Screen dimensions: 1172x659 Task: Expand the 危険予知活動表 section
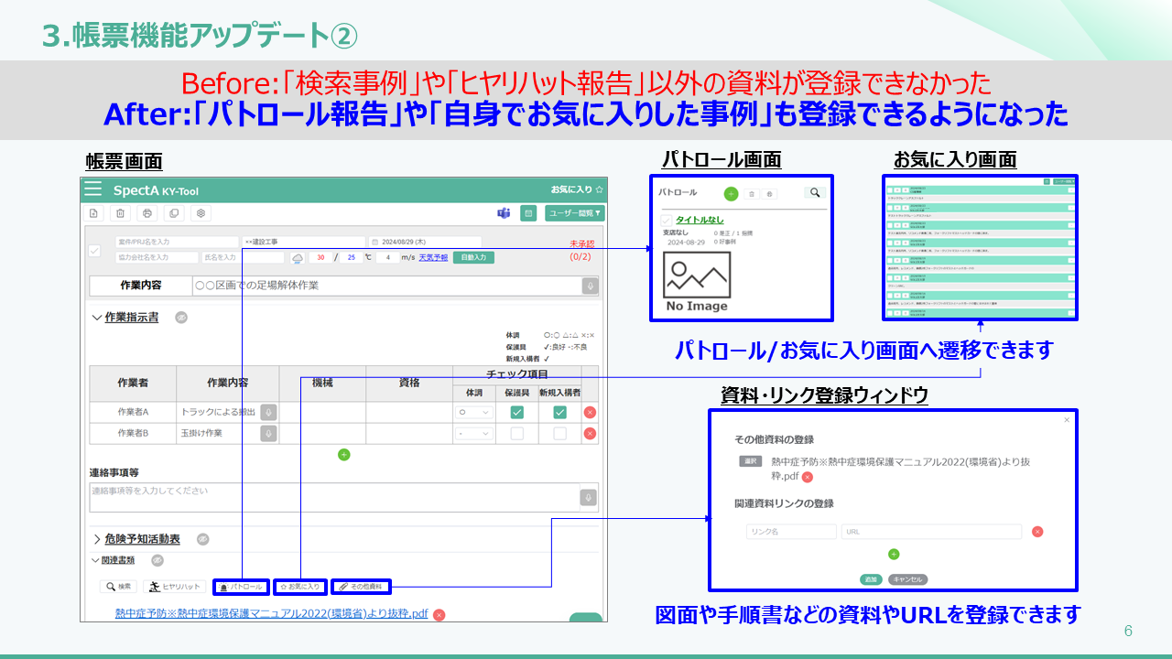pos(97,539)
